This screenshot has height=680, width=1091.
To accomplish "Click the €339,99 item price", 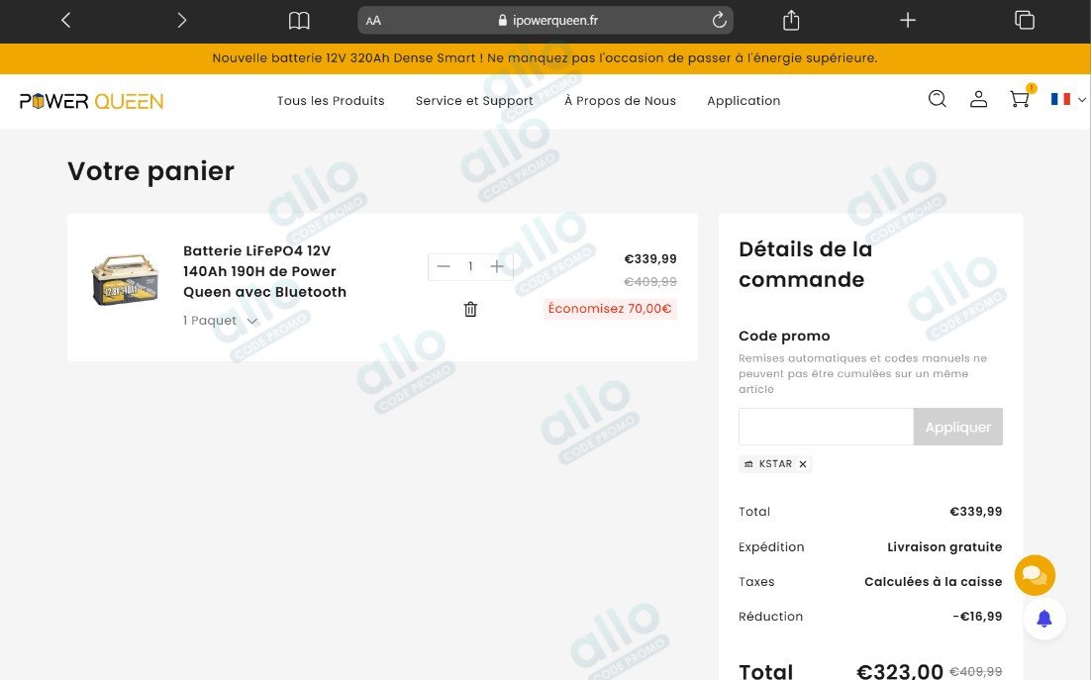I will 649,259.
